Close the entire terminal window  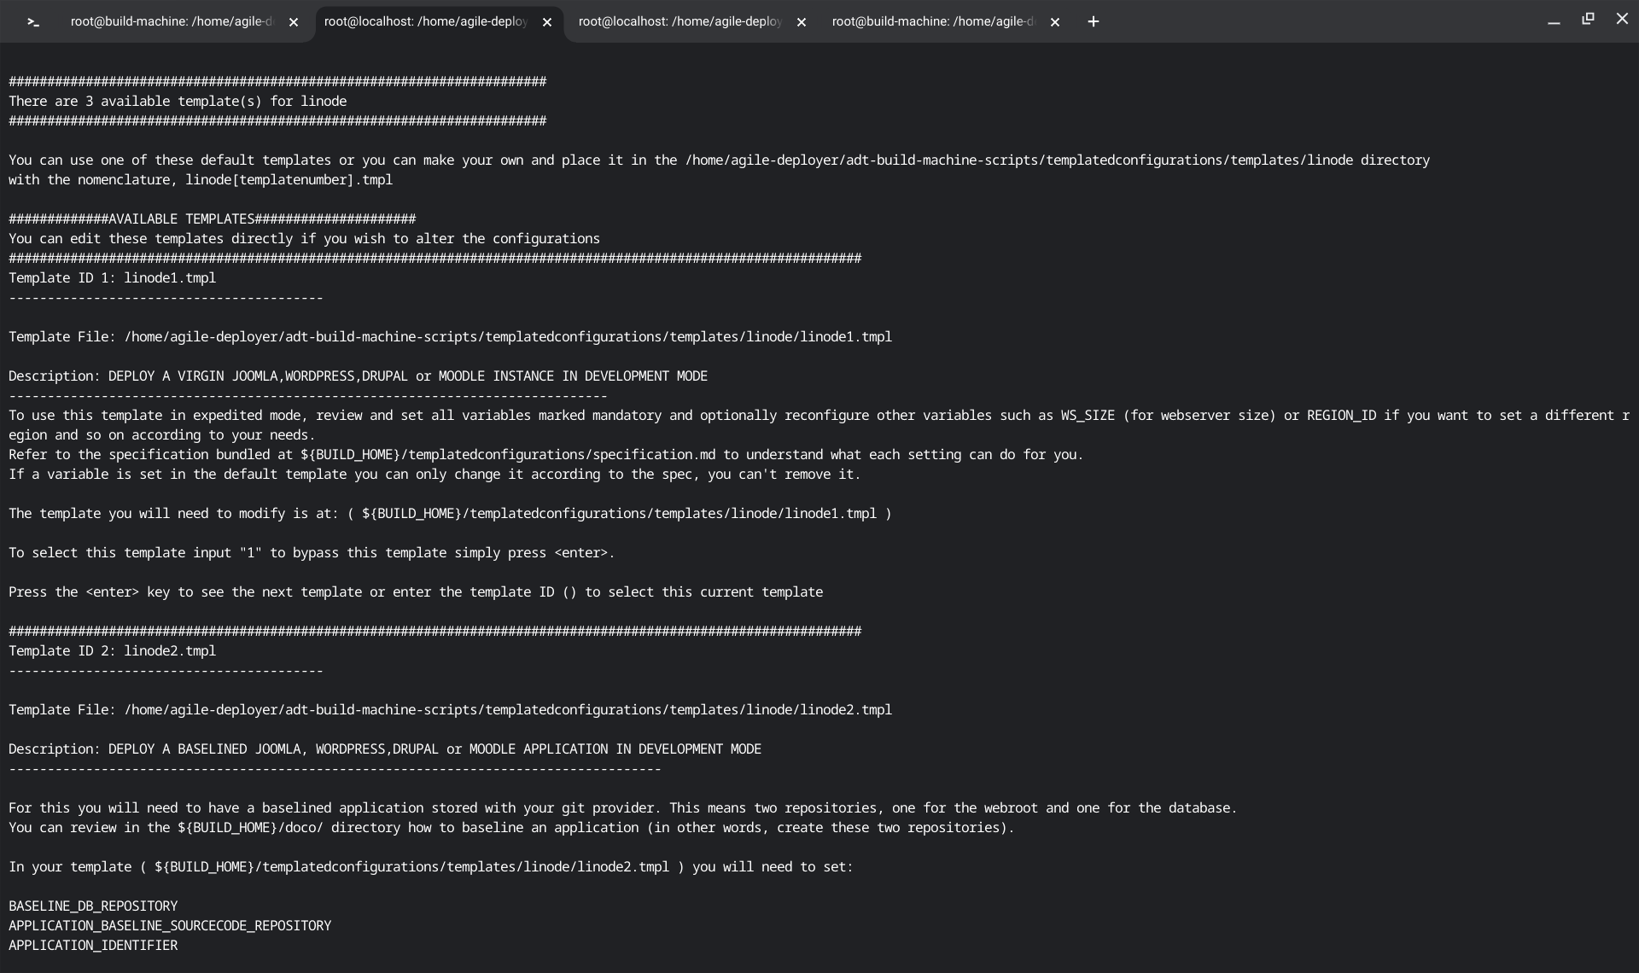[x=1622, y=19]
